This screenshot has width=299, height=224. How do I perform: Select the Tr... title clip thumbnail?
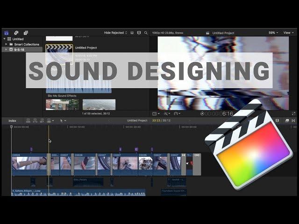click(x=189, y=164)
